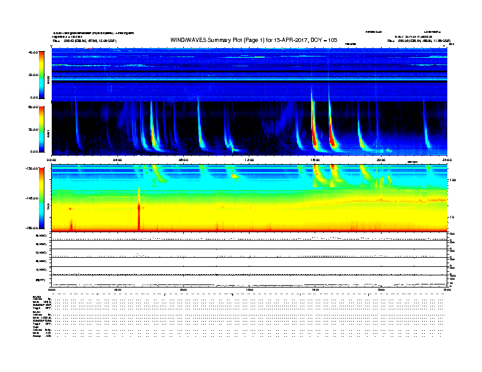
Task: Click the TNR status heading at bottom left
Action: [x=35, y=327]
